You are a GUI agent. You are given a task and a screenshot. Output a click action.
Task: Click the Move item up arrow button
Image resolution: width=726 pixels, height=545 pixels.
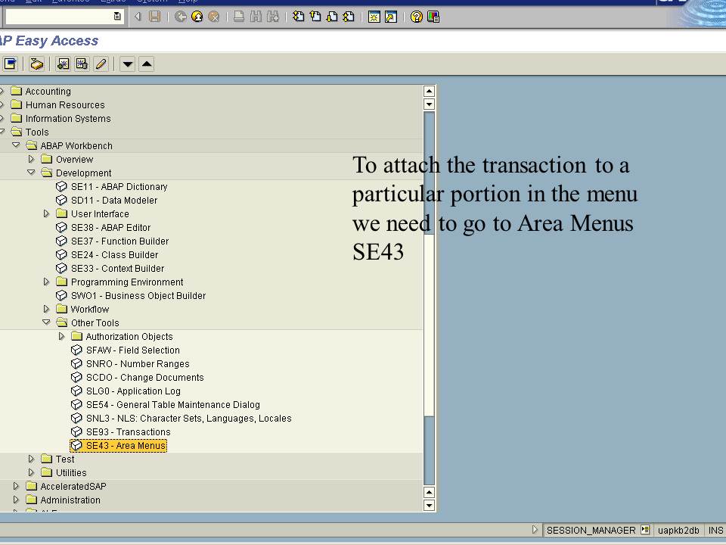(145, 64)
